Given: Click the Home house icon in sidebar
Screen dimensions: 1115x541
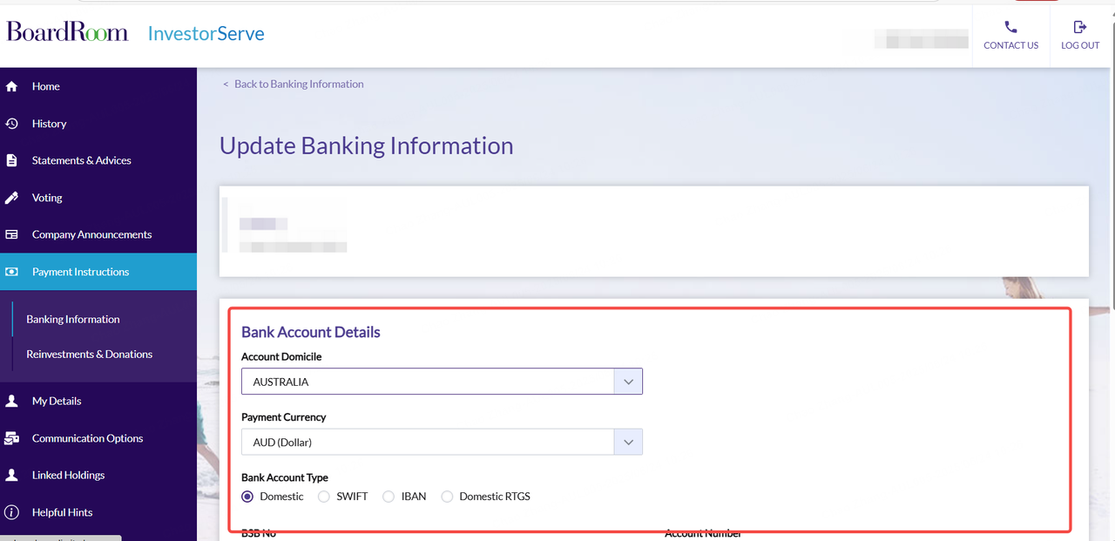Looking at the screenshot, I should pos(12,86).
